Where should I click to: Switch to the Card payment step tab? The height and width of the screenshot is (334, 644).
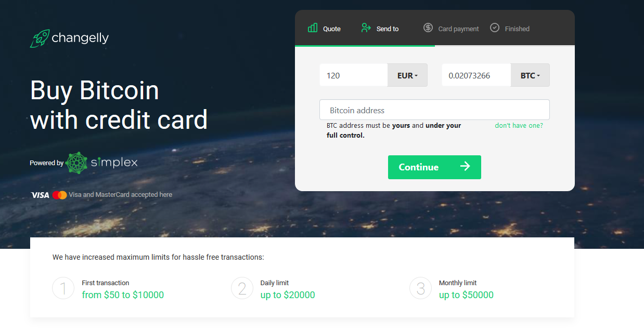click(x=451, y=28)
